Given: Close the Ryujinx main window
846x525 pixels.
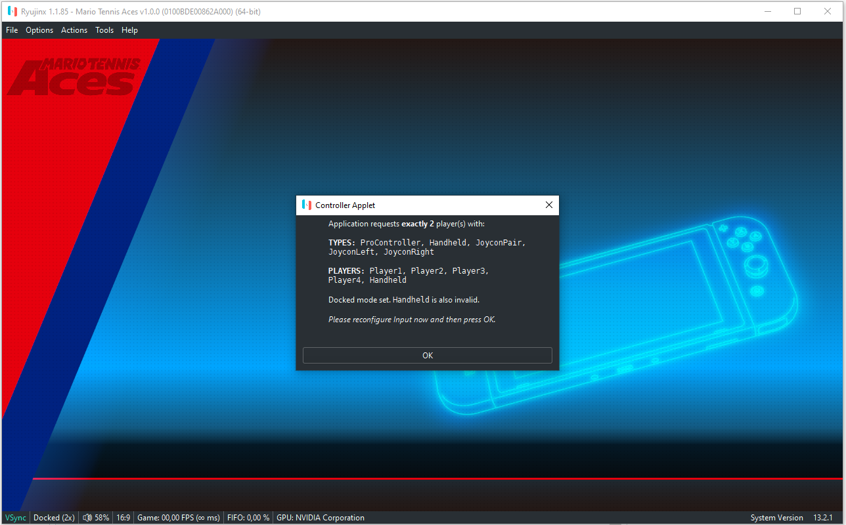Looking at the screenshot, I should point(828,11).
